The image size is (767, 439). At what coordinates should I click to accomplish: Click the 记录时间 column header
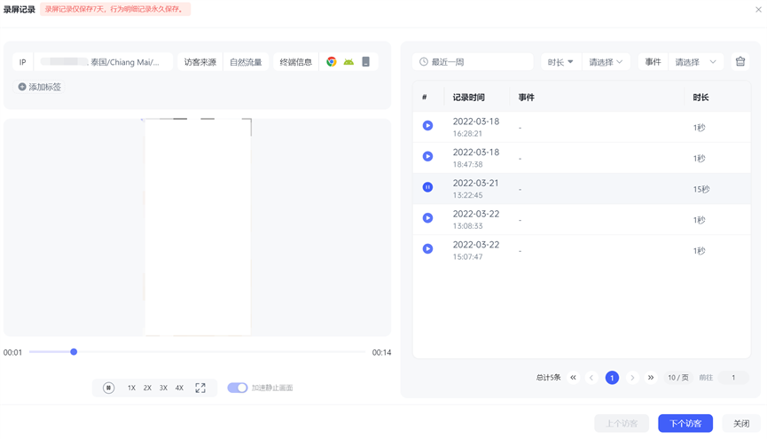click(x=468, y=98)
